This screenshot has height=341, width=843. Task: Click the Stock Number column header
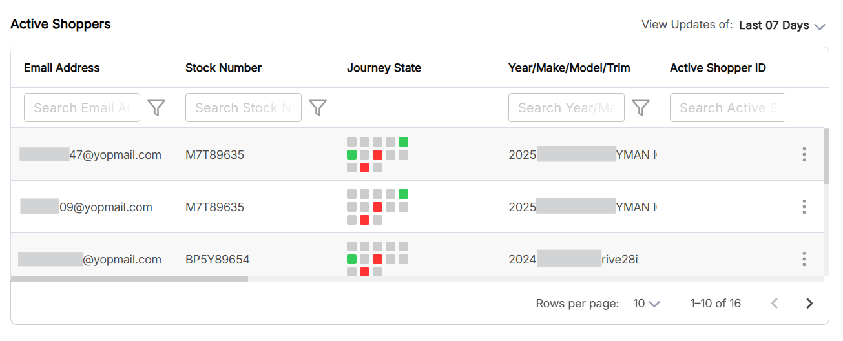(224, 68)
